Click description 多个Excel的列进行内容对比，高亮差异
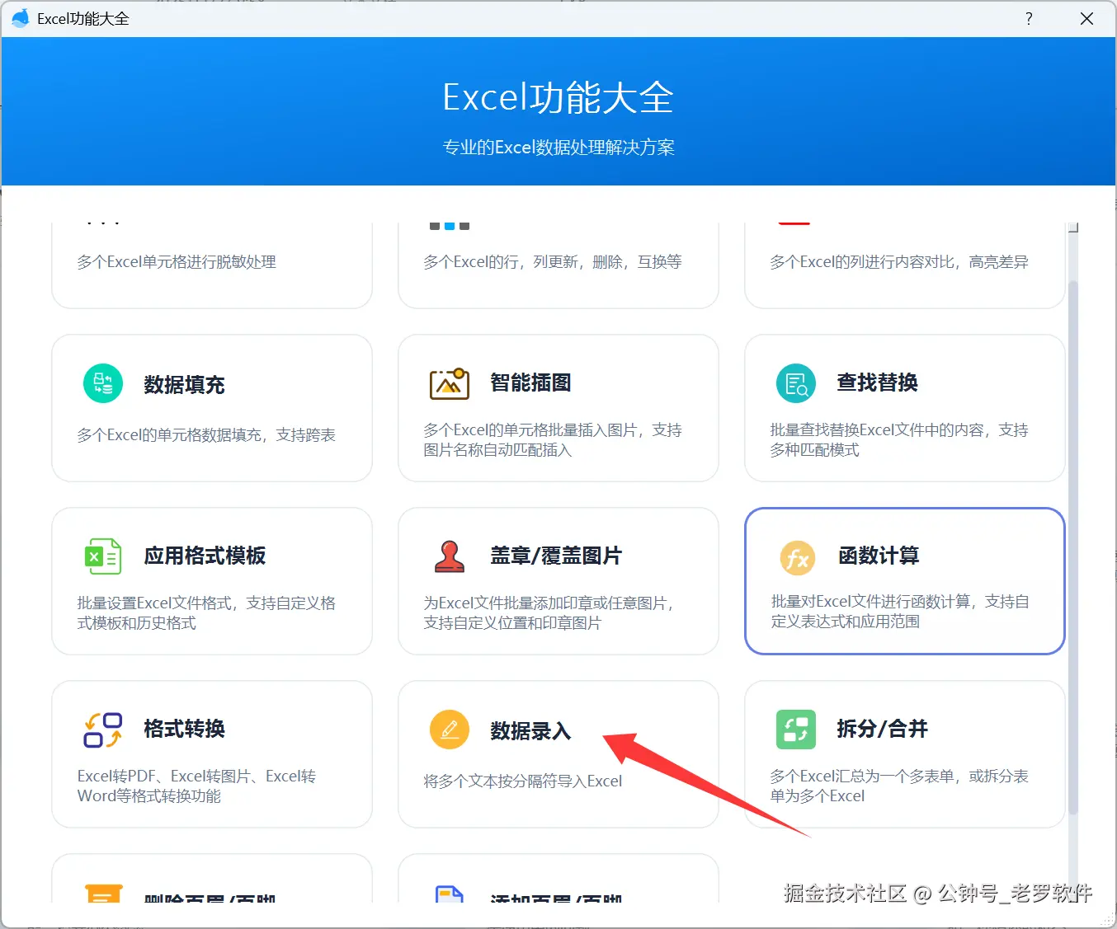 (x=899, y=262)
